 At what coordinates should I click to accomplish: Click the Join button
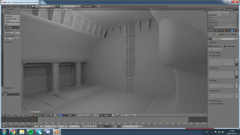(x=12, y=24)
